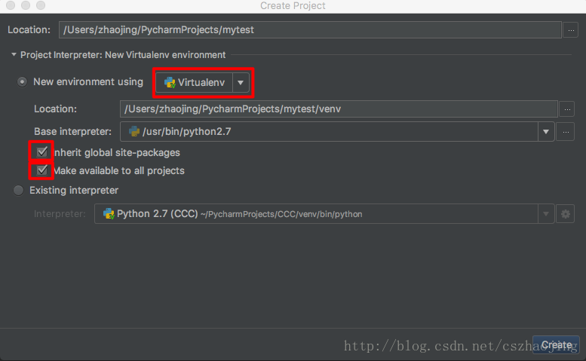Click the 'Existing interpreter' label text
This screenshot has width=586, height=361.
[74, 191]
